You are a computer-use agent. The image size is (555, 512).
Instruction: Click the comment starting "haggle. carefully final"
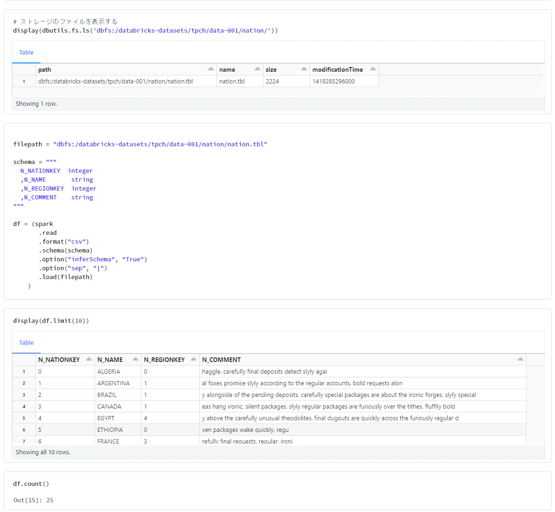pos(363,371)
